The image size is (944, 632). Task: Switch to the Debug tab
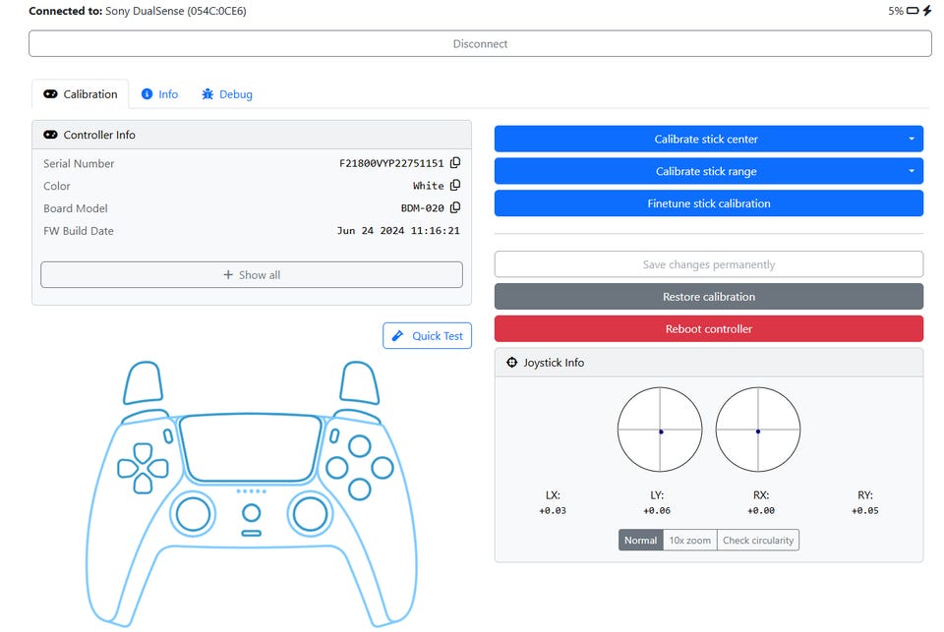(x=227, y=94)
